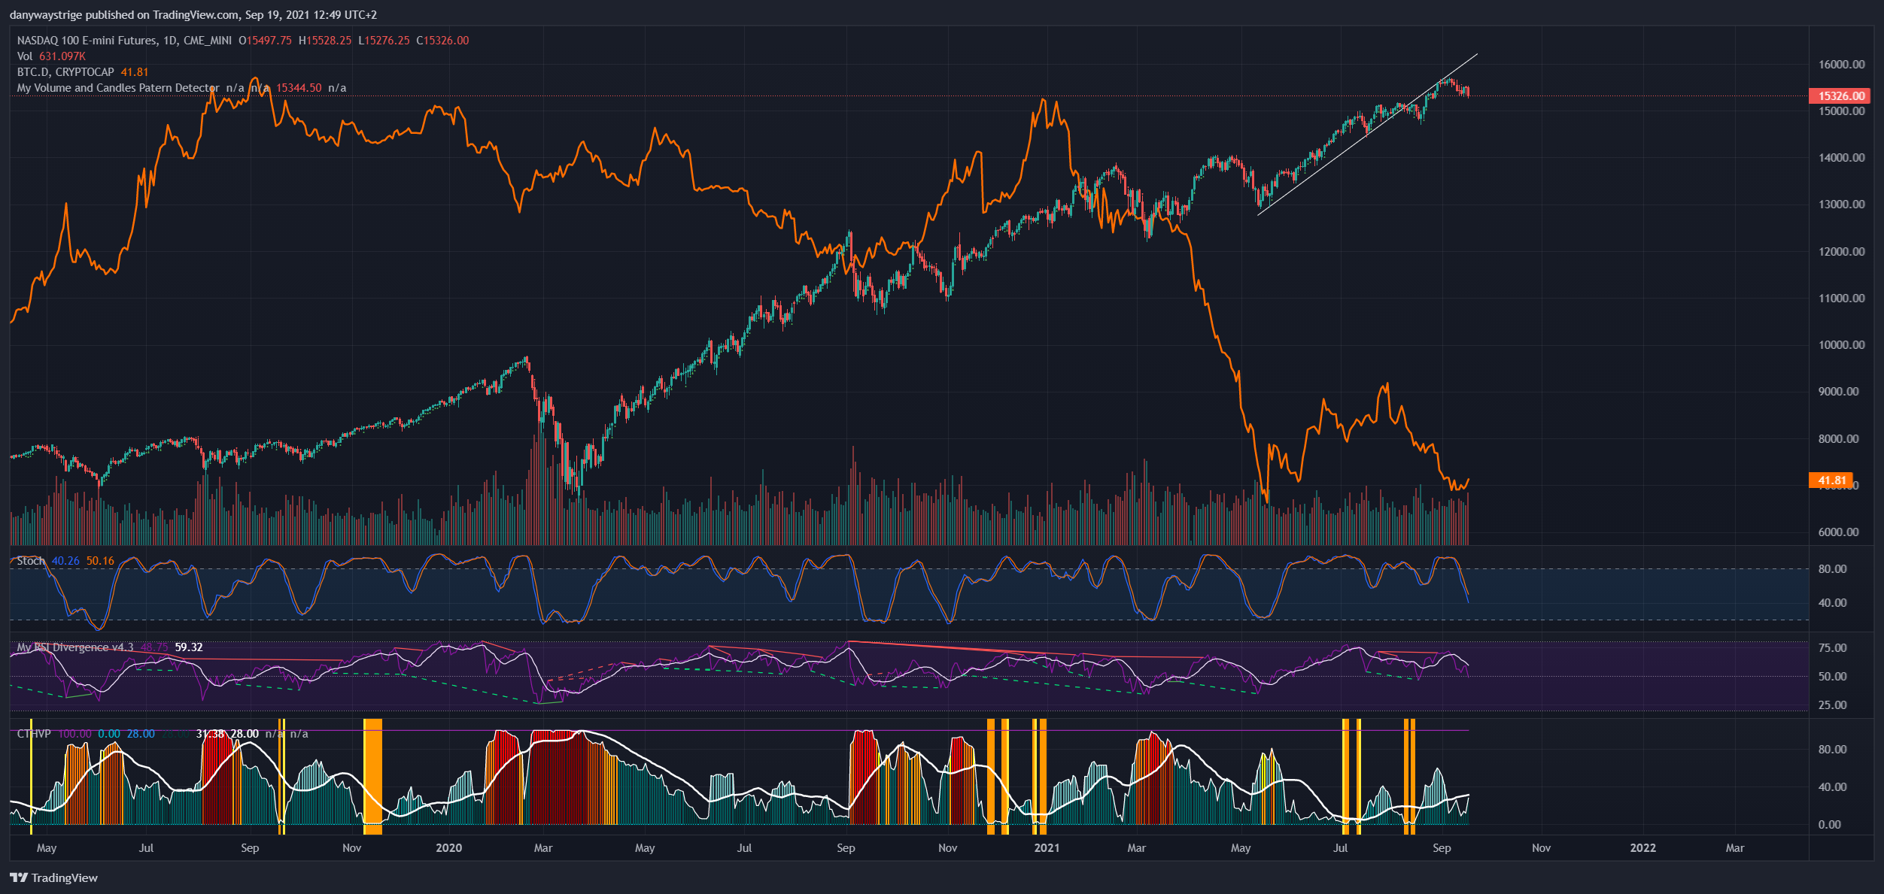The image size is (1884, 894).
Task: Click the 2020 label on time axis
Action: (448, 848)
